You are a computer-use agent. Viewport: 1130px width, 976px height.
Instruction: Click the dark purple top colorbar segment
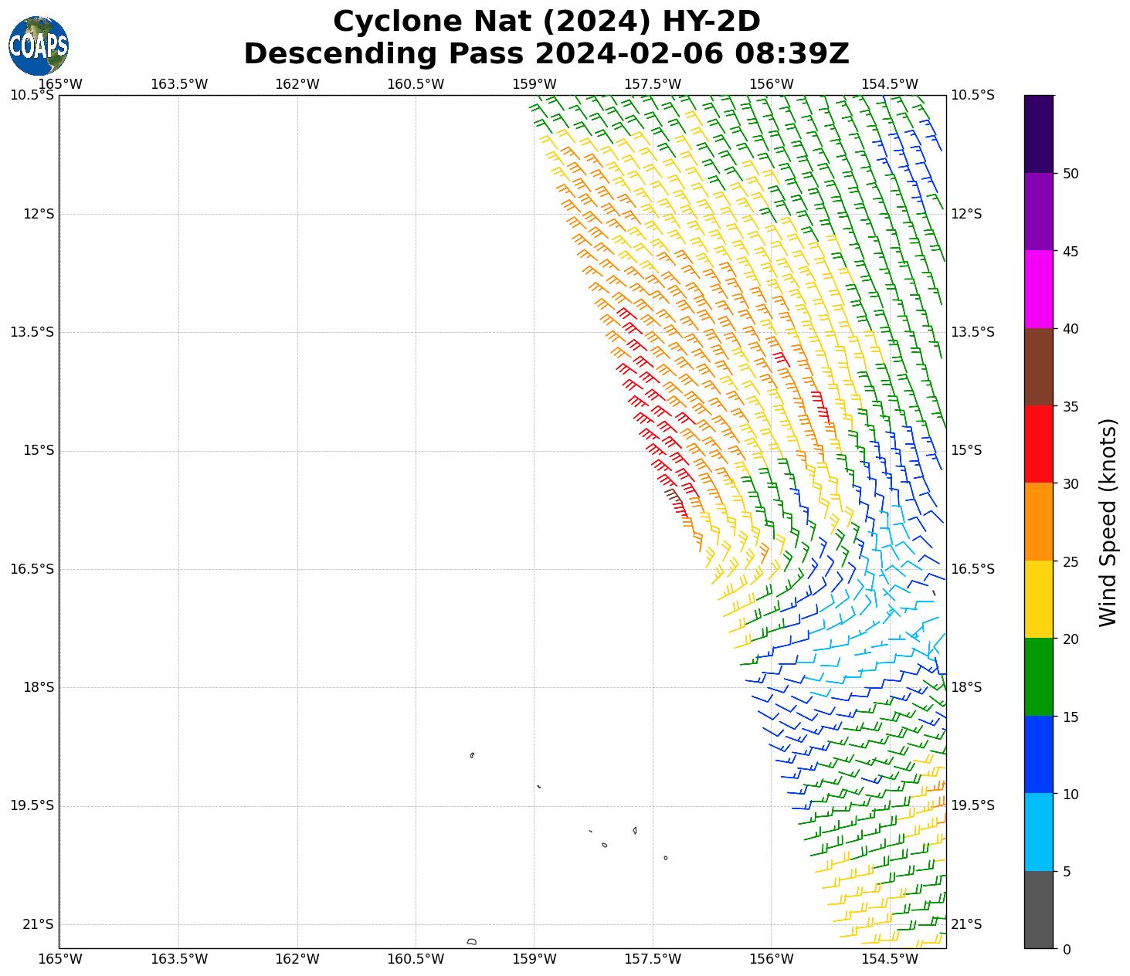coord(1038,134)
